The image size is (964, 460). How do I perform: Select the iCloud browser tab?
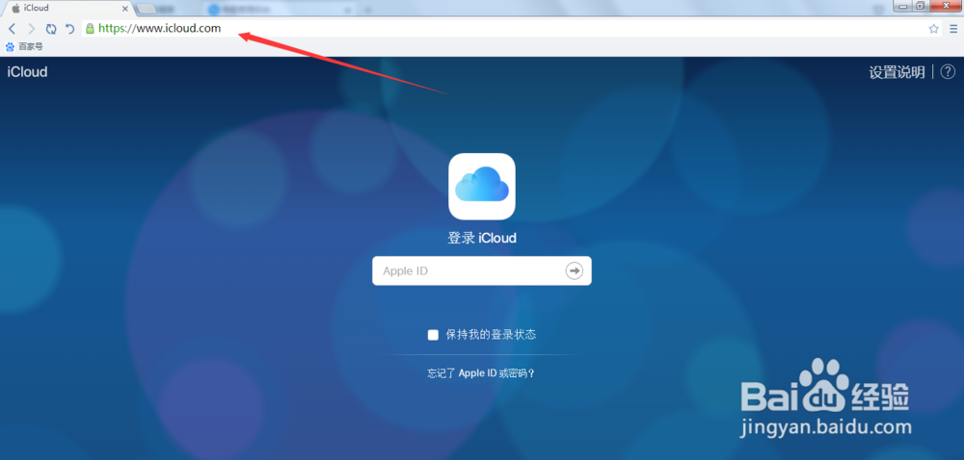click(x=67, y=9)
